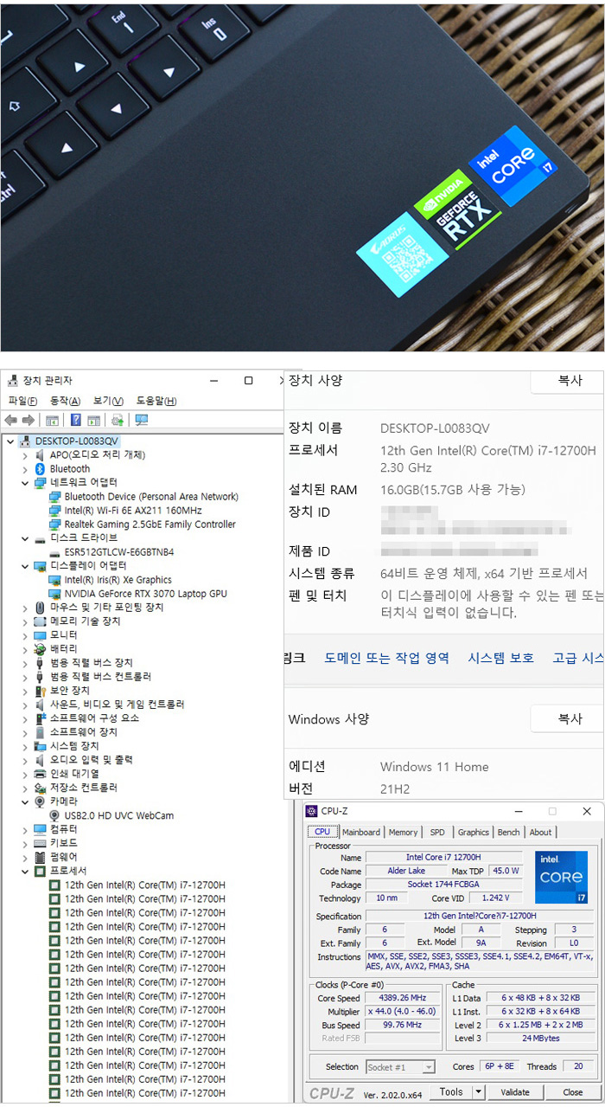
Task: Click the 보안 장치 key icon
Action: pos(40,690)
